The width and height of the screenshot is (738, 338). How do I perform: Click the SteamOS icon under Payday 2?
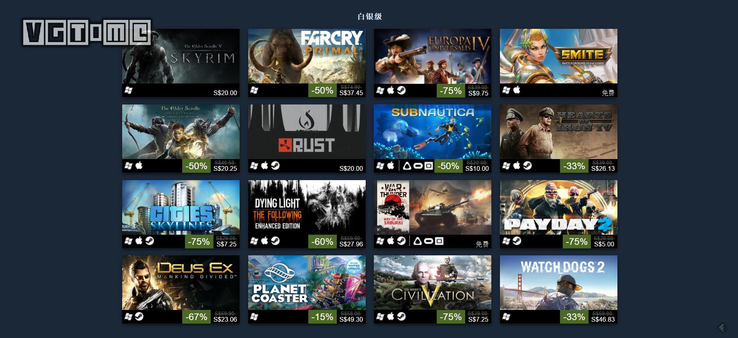point(517,241)
